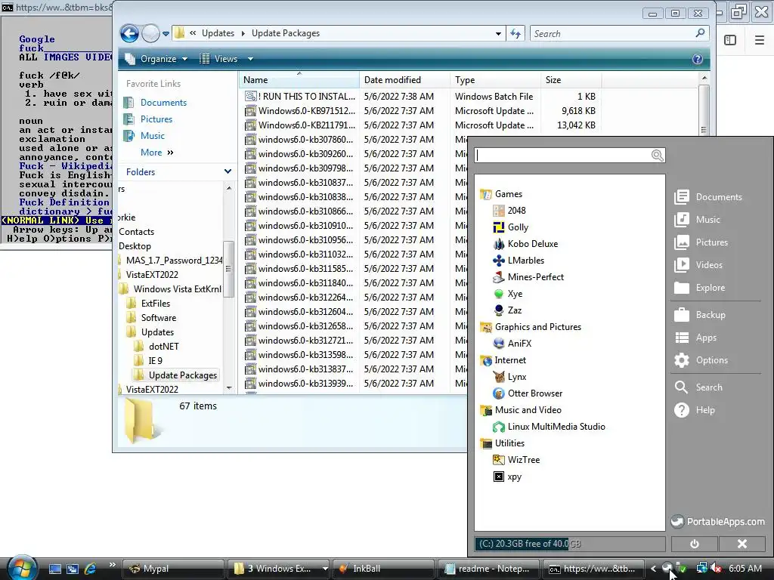
Task: Select Windows6.0-KB971512 update file
Action: pos(300,111)
